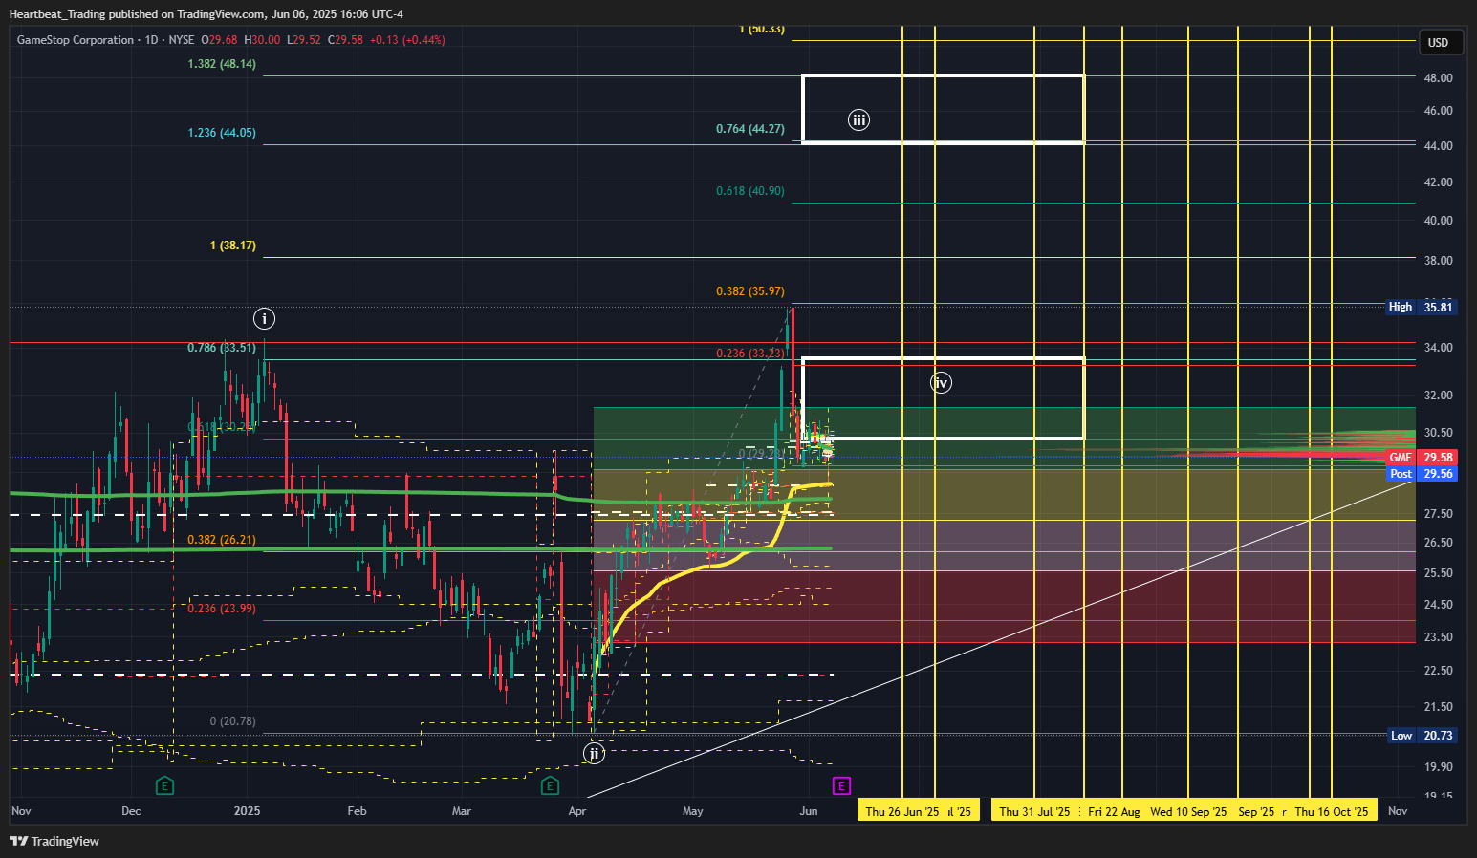
Task: Click the 0.382 (26.21) Fibonacci label
Action: [x=222, y=540]
